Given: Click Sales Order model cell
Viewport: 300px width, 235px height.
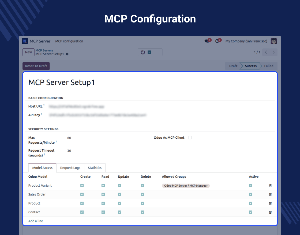Looking at the screenshot, I should click(x=37, y=194).
